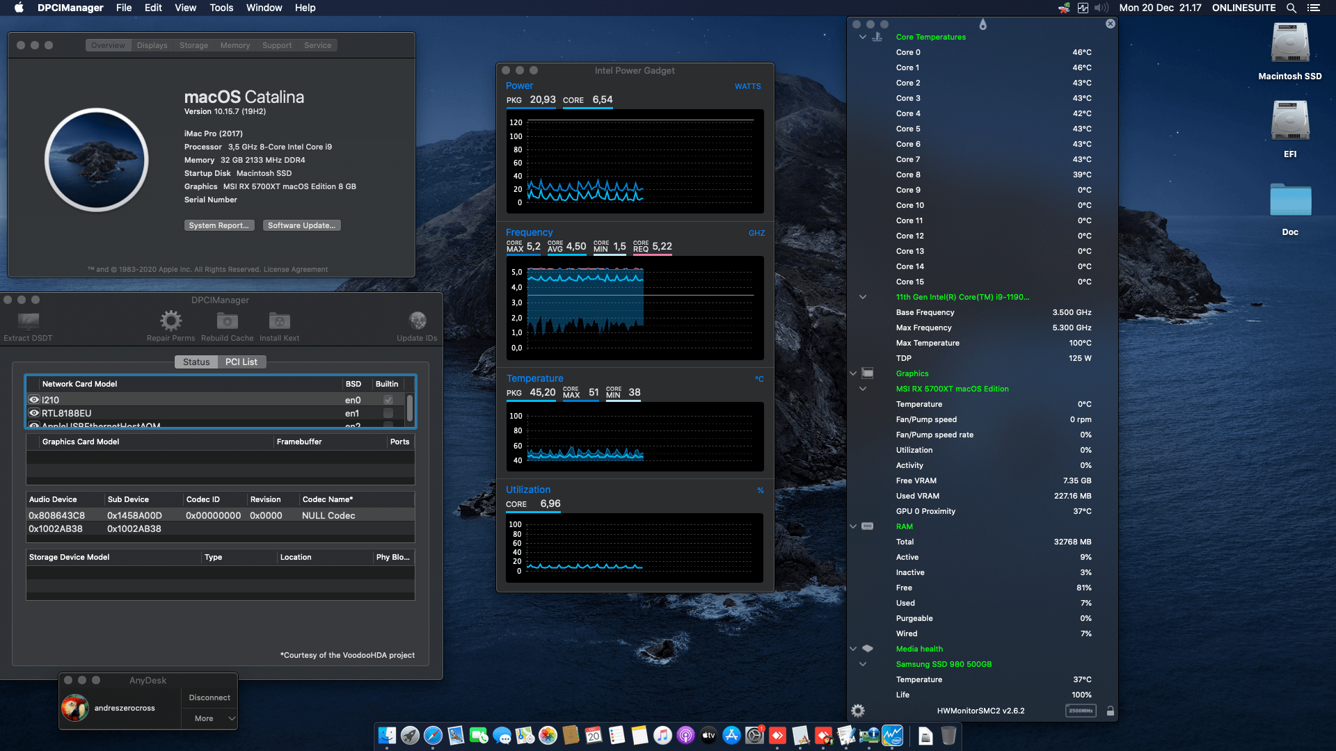Open the File menu
The width and height of the screenshot is (1336, 751).
[124, 8]
